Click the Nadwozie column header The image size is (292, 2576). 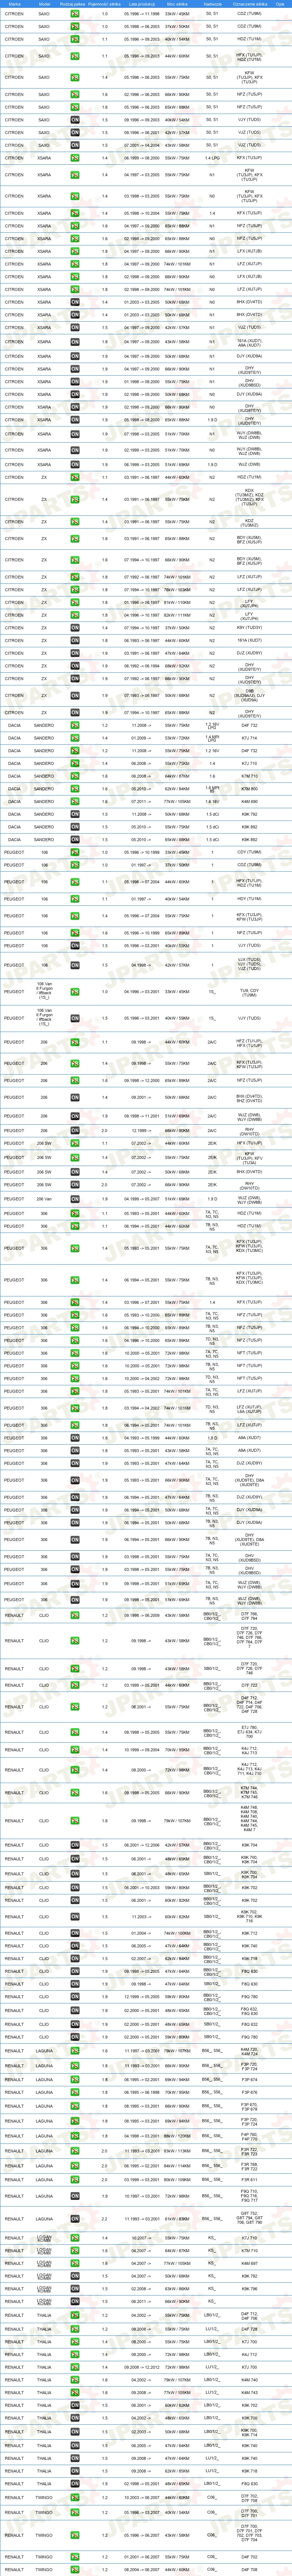[x=212, y=4]
